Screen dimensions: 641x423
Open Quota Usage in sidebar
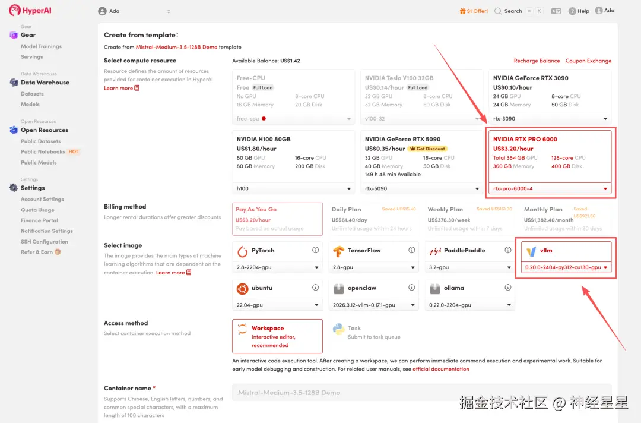(x=37, y=210)
